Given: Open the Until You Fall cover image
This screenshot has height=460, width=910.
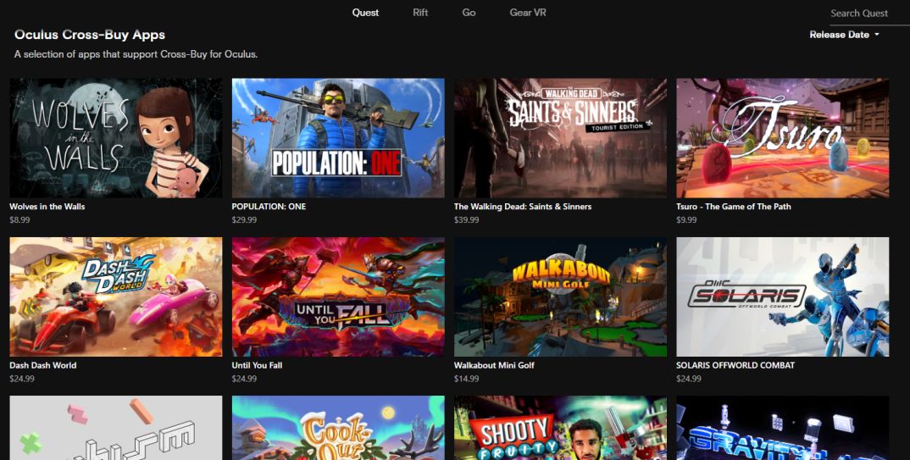Looking at the screenshot, I should pos(338,297).
